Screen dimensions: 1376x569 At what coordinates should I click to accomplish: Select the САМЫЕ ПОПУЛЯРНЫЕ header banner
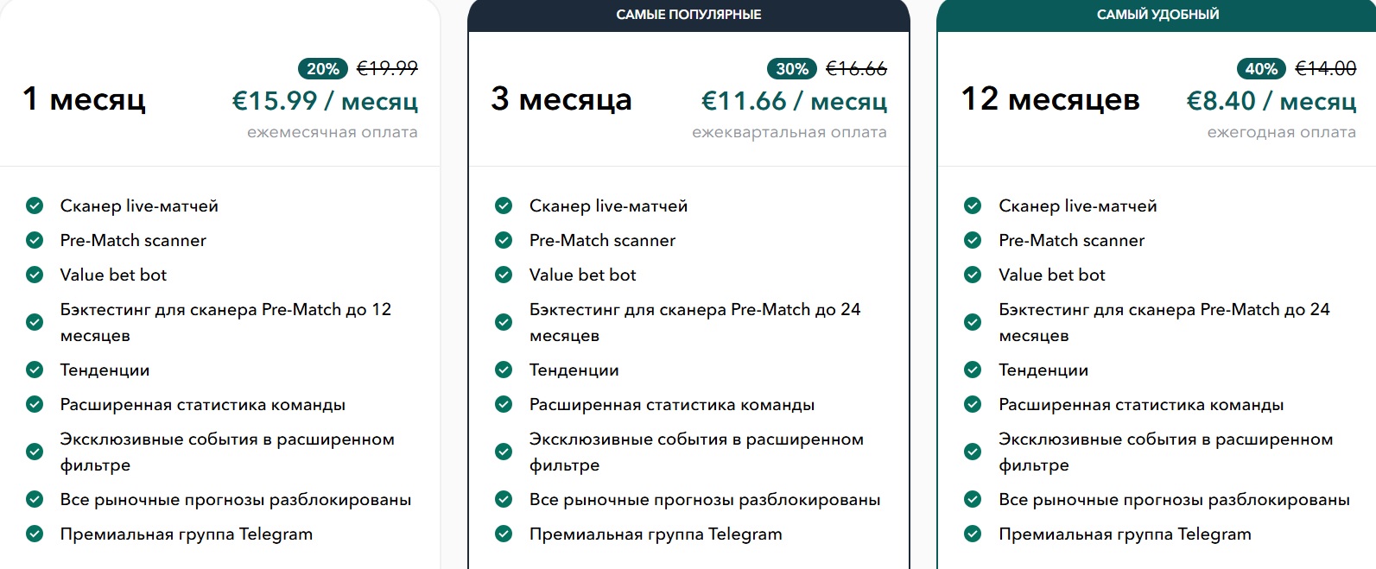(688, 14)
